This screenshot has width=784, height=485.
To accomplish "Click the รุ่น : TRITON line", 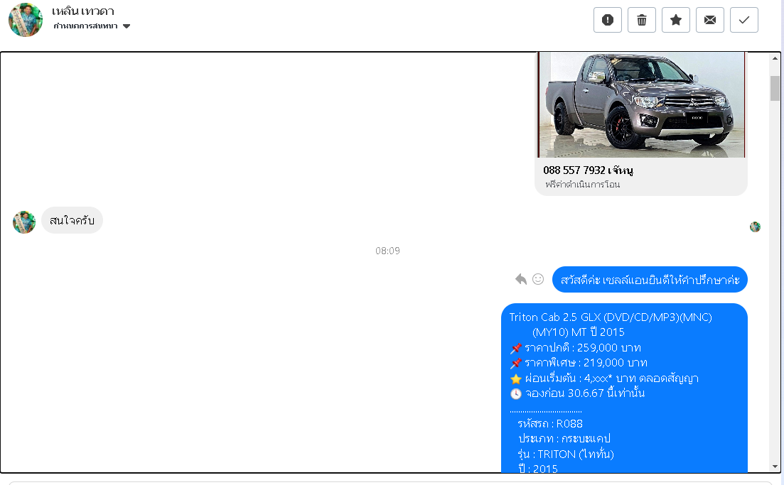I will coord(566,454).
